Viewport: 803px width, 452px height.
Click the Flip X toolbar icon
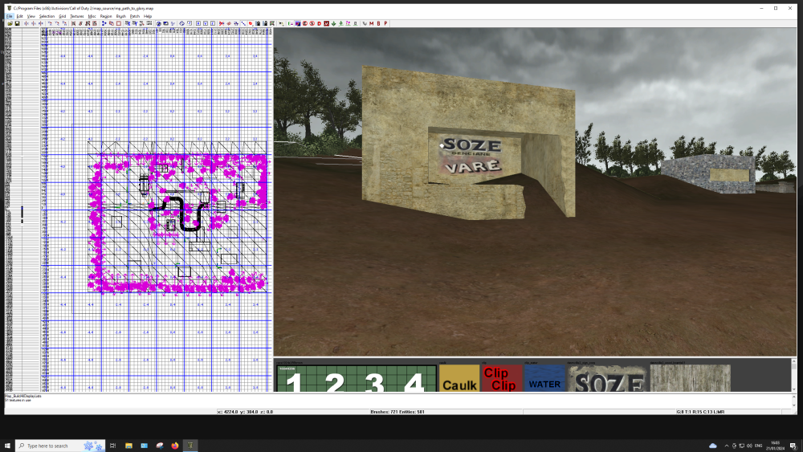point(26,23)
